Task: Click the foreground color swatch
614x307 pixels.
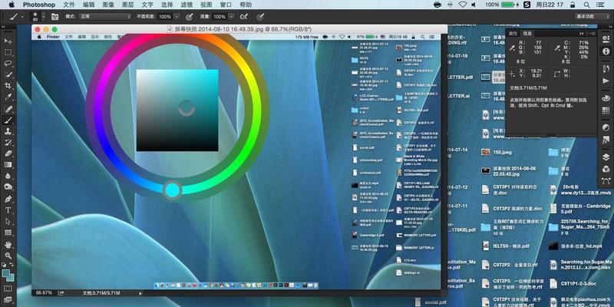Action: click(5, 273)
